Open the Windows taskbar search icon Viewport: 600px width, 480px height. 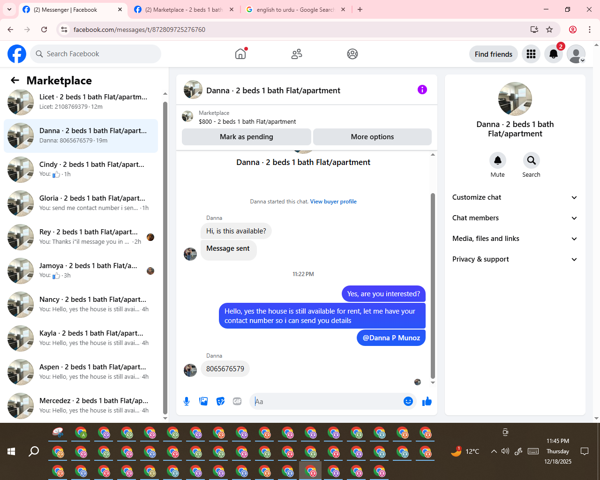coord(34,451)
